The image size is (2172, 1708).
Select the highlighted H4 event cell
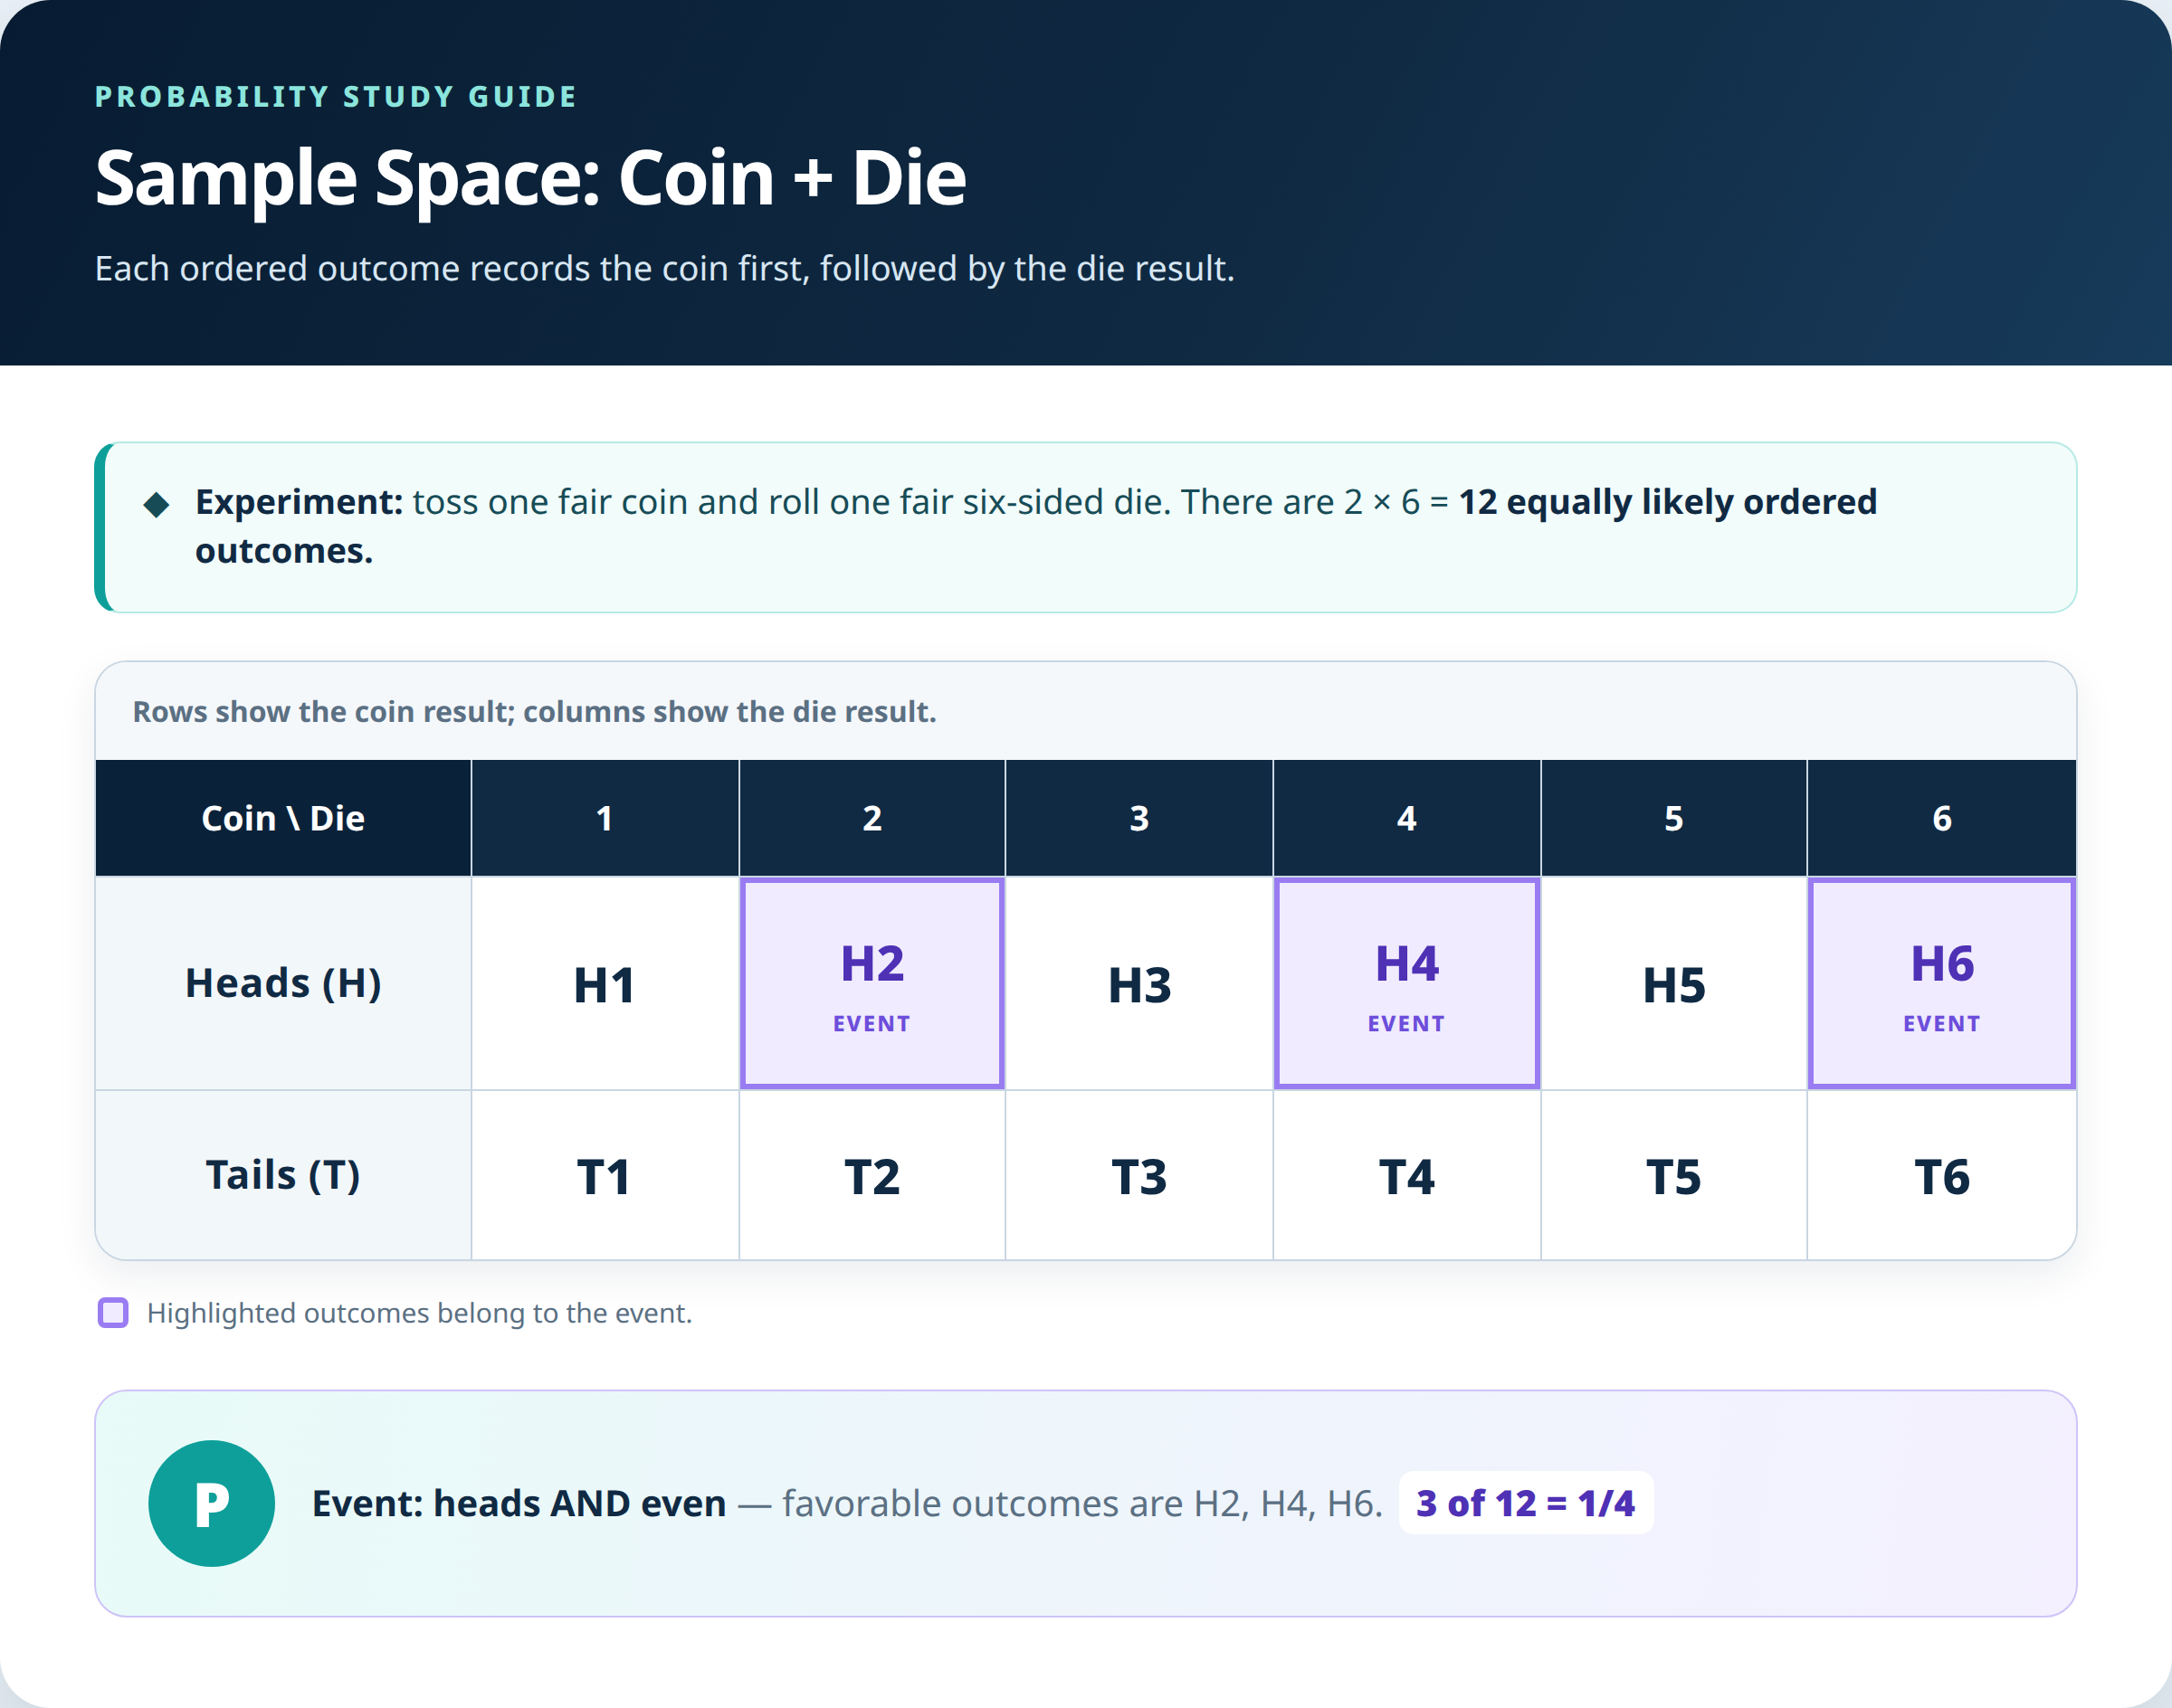click(1406, 983)
